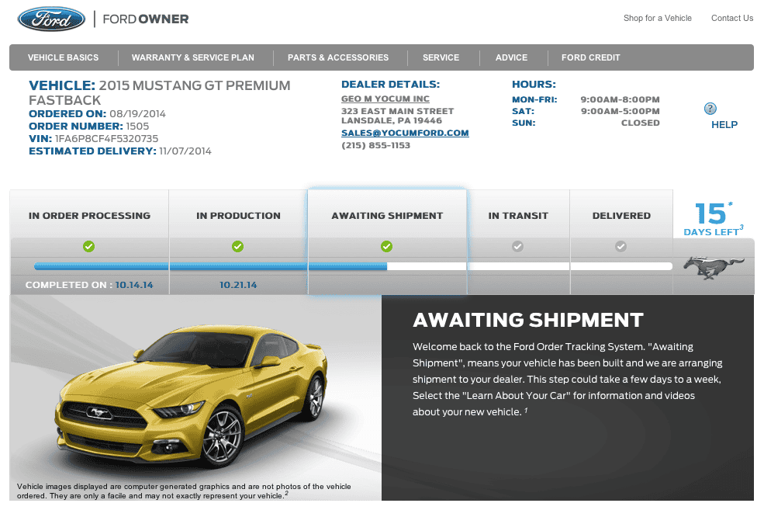The image size is (764, 510).
Task: Click the Sunday CLOSED text
Action: [x=640, y=123]
